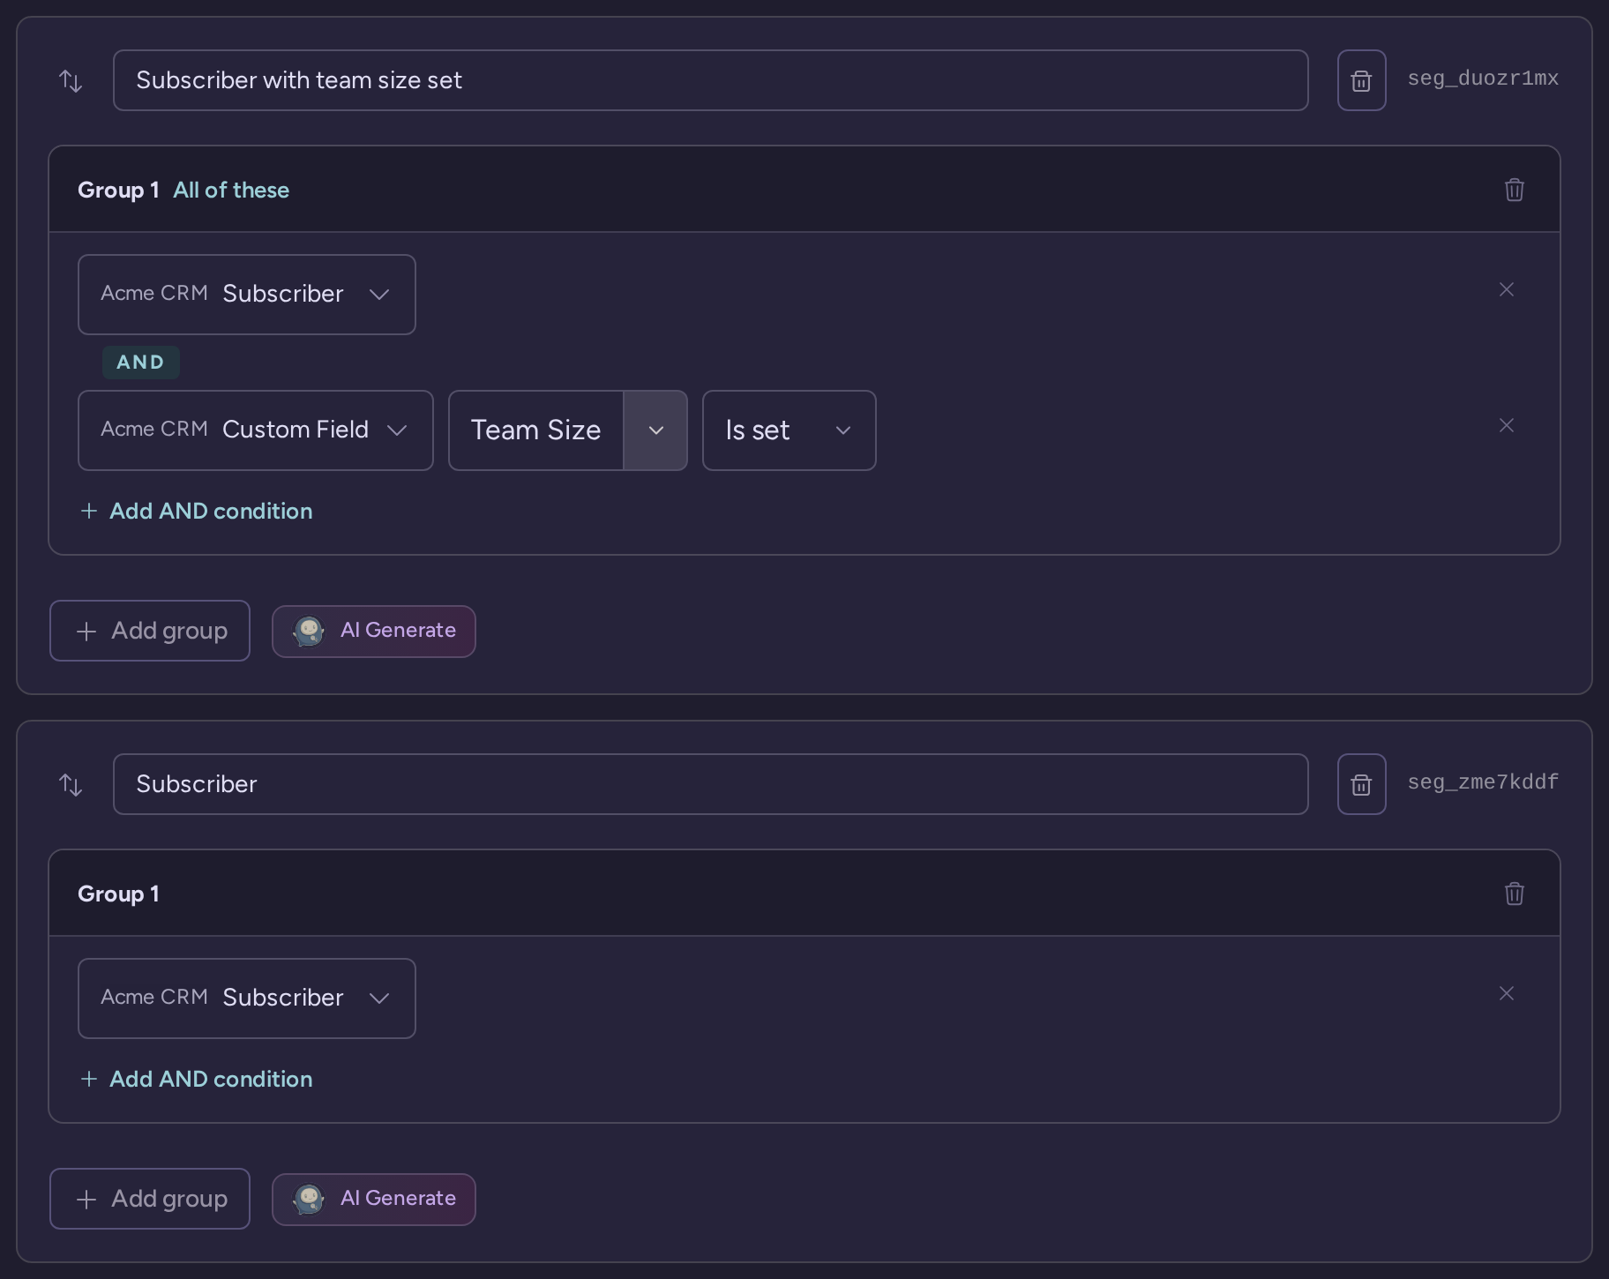This screenshot has width=1609, height=1279.
Task: Click reorder arrows for 'Subscriber with team size set' segment
Action: (x=71, y=81)
